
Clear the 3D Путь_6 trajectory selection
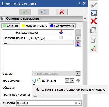[67, 81]
